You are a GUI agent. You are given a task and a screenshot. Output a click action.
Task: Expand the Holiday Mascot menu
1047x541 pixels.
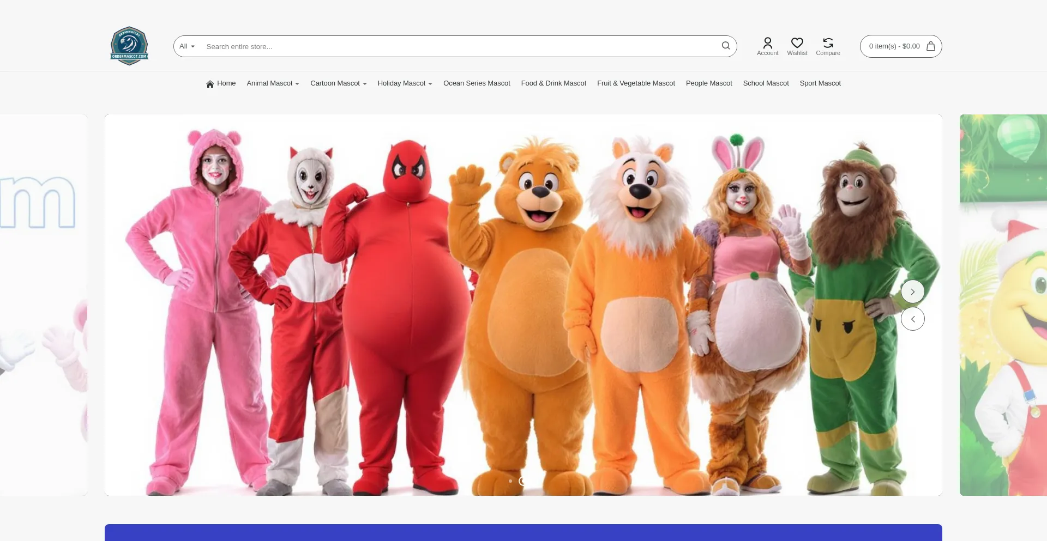[x=405, y=83]
